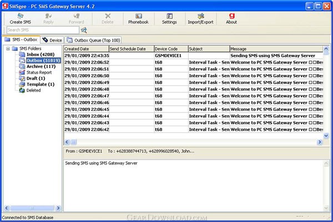Open the Inbox (4208) folder
Viewport: 333px width, 222px height.
(x=41, y=54)
